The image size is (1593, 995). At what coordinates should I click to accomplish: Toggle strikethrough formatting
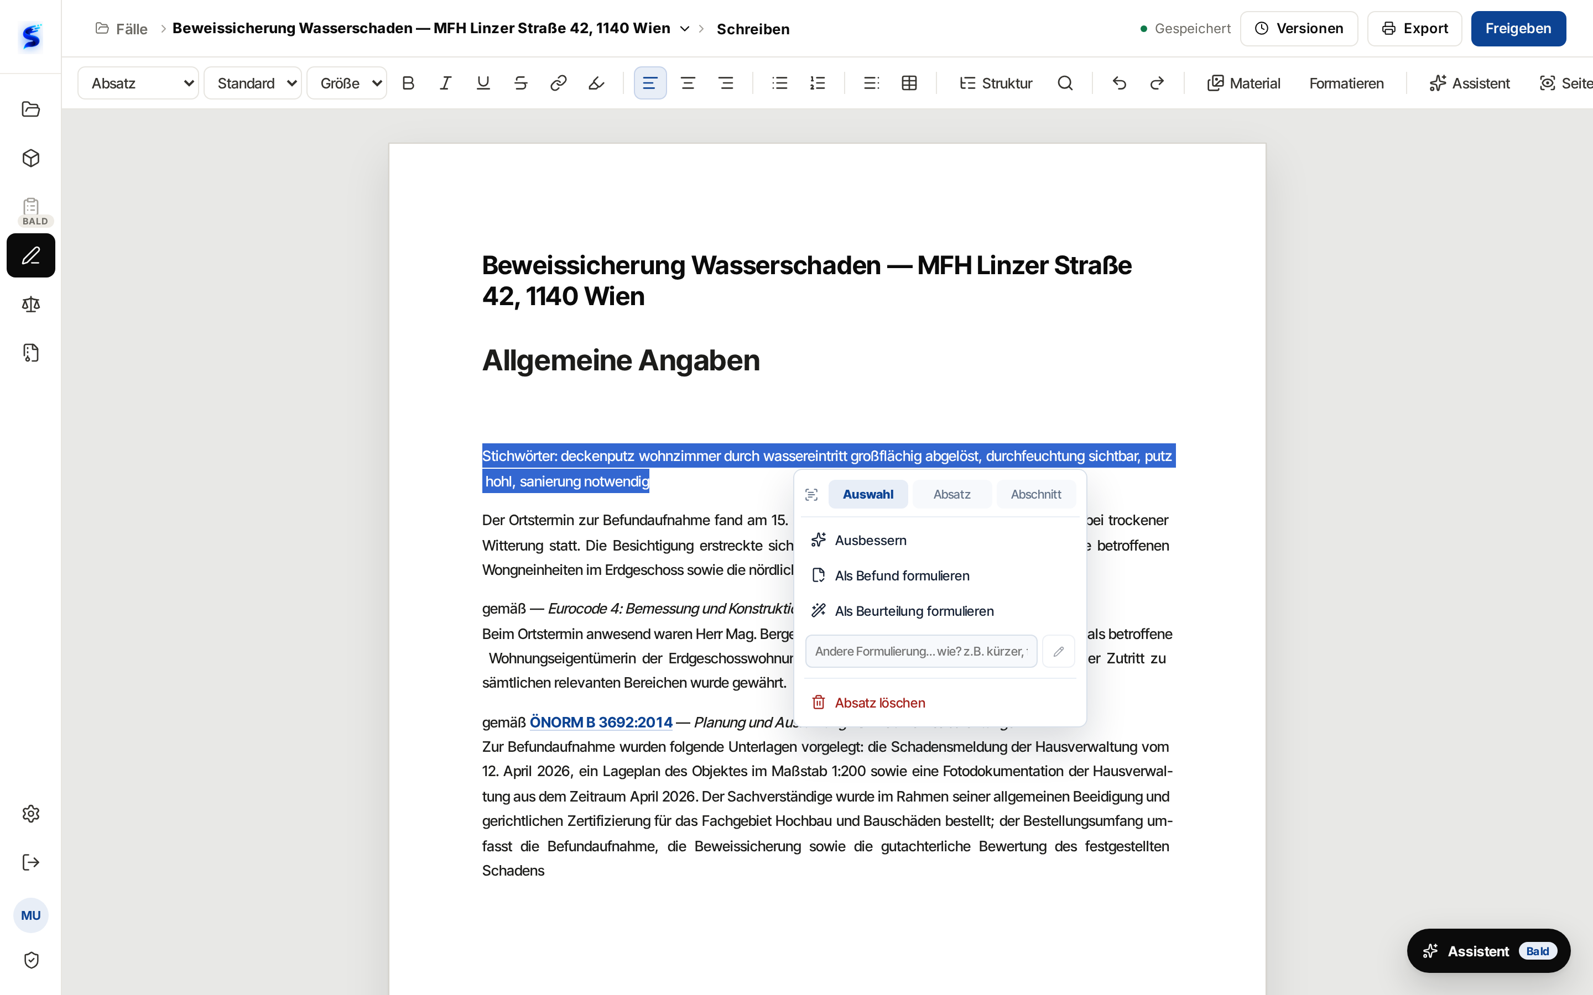click(520, 83)
